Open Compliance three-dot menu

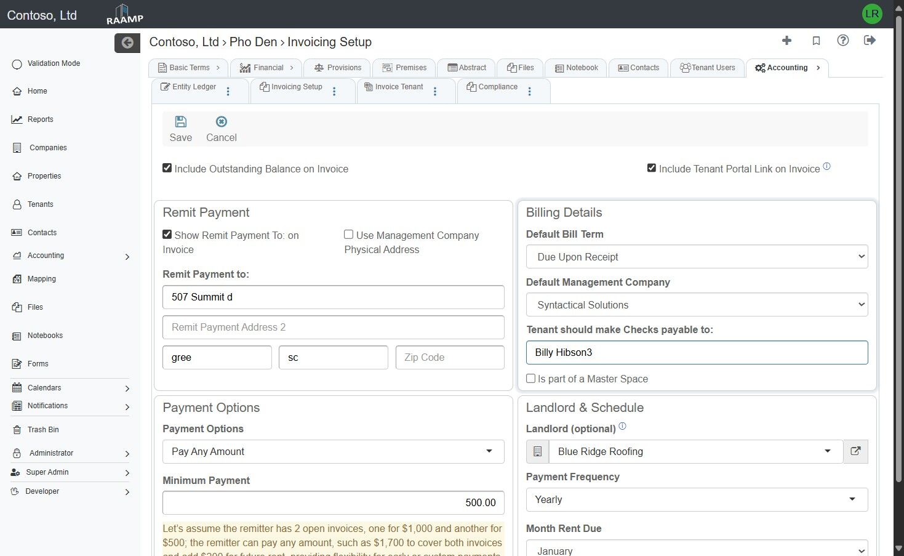[x=529, y=91]
